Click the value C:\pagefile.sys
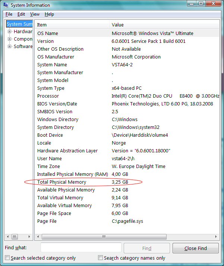This screenshot has height=266, width=224. [x=127, y=221]
